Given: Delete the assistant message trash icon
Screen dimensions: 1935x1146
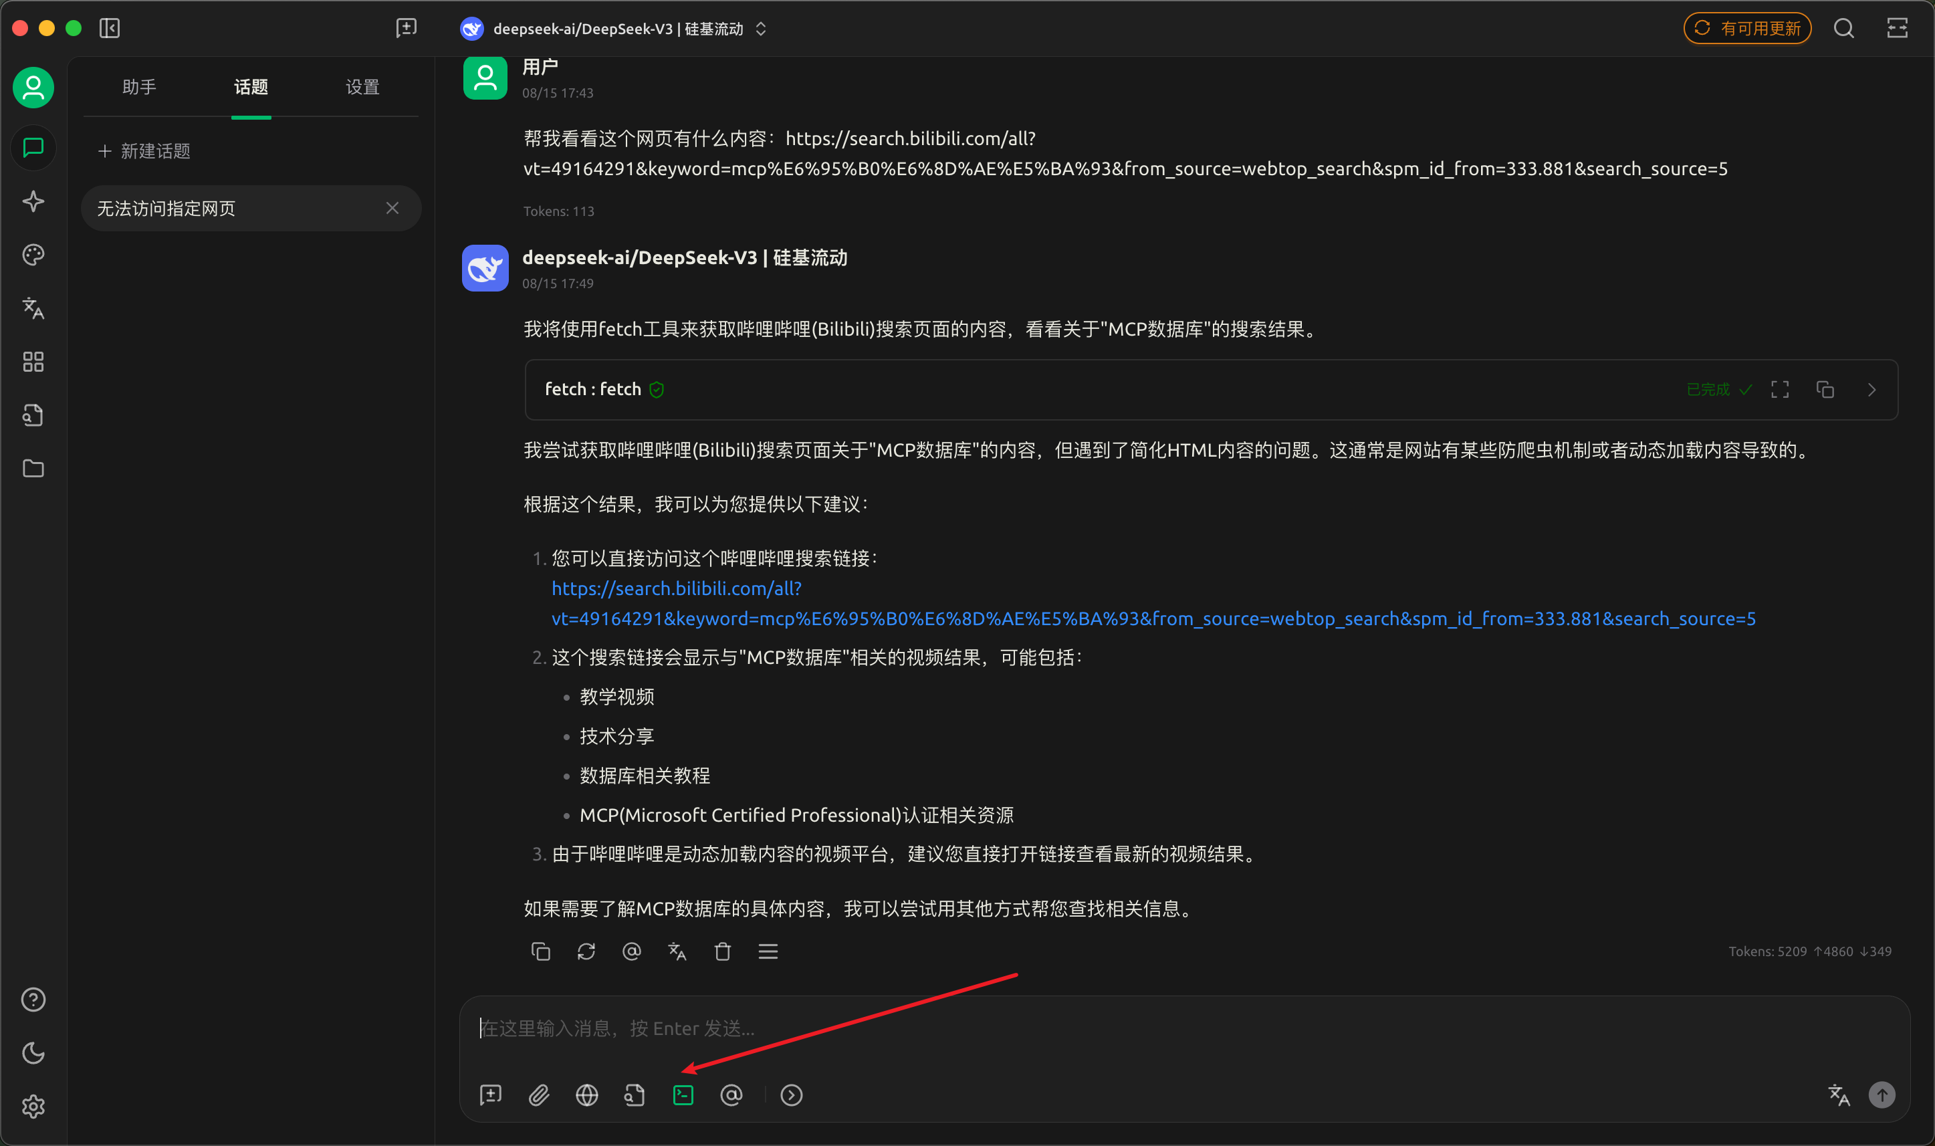Looking at the screenshot, I should pyautogui.click(x=723, y=951).
